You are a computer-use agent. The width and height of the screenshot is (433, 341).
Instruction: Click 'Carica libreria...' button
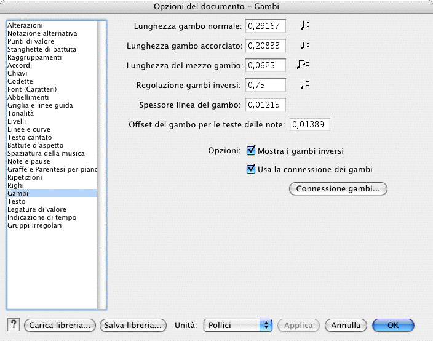pyautogui.click(x=60, y=325)
